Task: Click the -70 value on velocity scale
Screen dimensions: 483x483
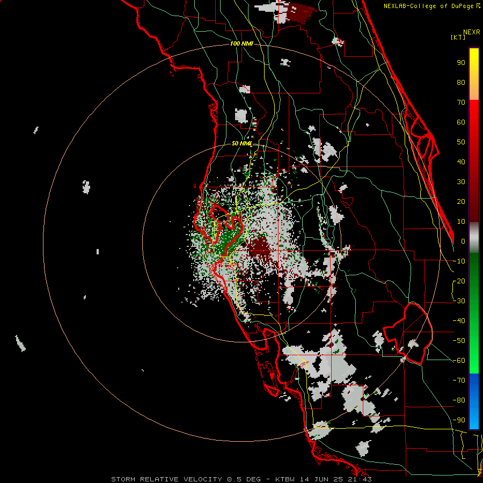Action: tap(459, 380)
